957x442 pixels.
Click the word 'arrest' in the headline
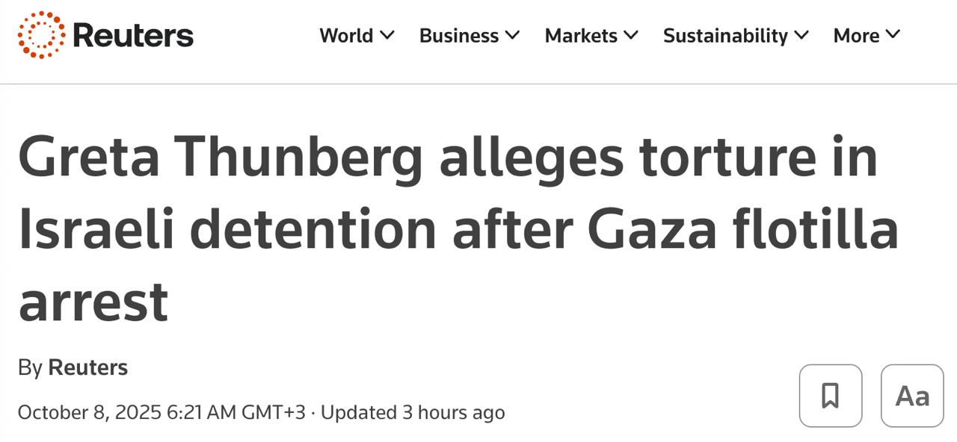click(93, 300)
